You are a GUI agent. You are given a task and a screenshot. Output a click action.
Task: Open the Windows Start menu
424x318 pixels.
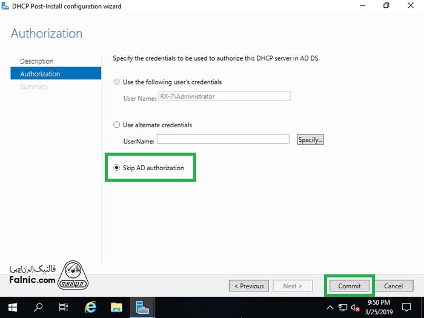click(x=13, y=307)
